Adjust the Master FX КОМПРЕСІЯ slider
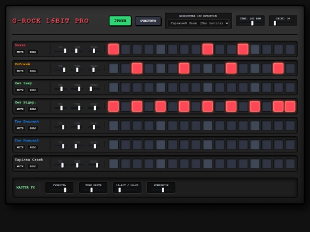 click(x=161, y=190)
